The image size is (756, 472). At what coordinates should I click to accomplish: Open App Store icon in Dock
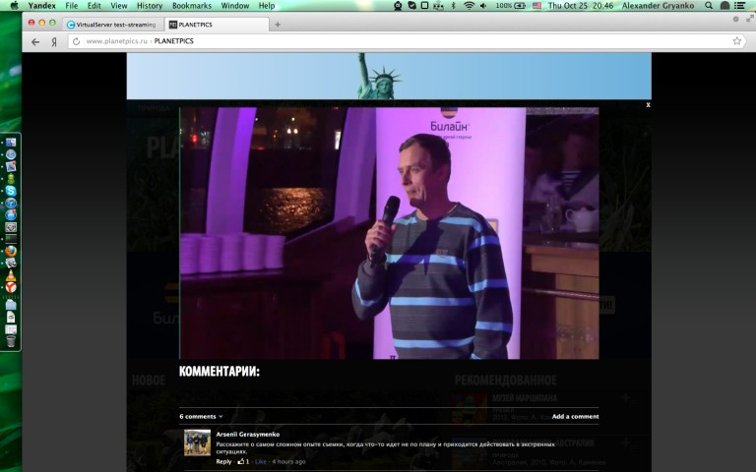[11, 214]
